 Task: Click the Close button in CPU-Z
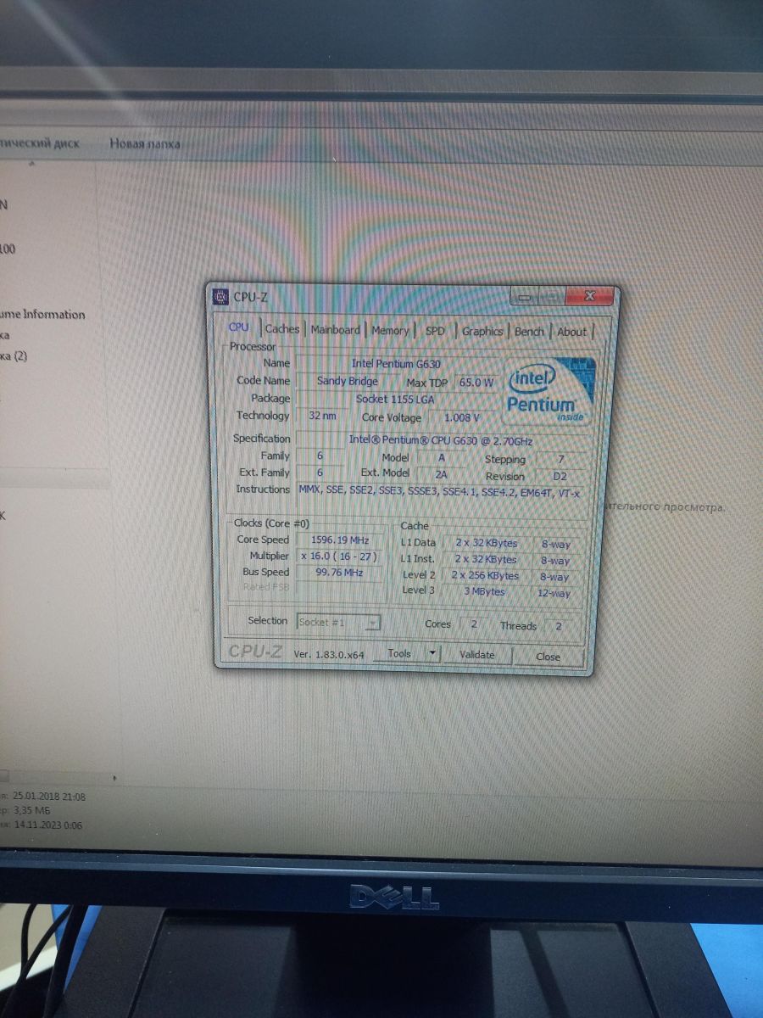point(548,657)
